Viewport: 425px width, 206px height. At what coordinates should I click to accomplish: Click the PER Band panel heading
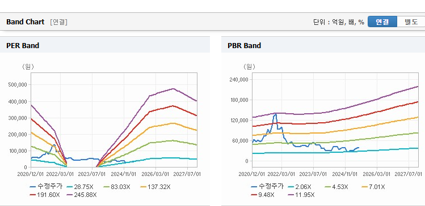tap(23, 45)
